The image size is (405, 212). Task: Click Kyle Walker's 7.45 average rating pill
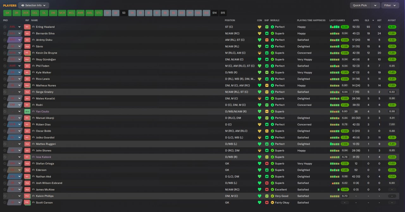click(x=392, y=72)
